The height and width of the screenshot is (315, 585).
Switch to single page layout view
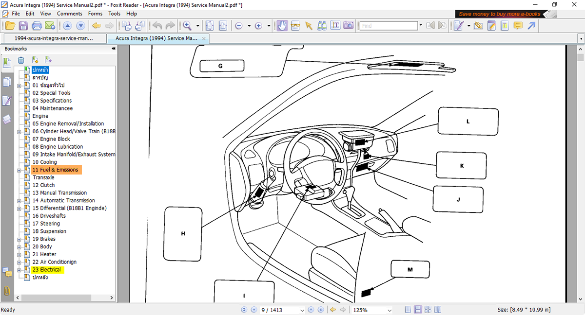click(x=408, y=310)
